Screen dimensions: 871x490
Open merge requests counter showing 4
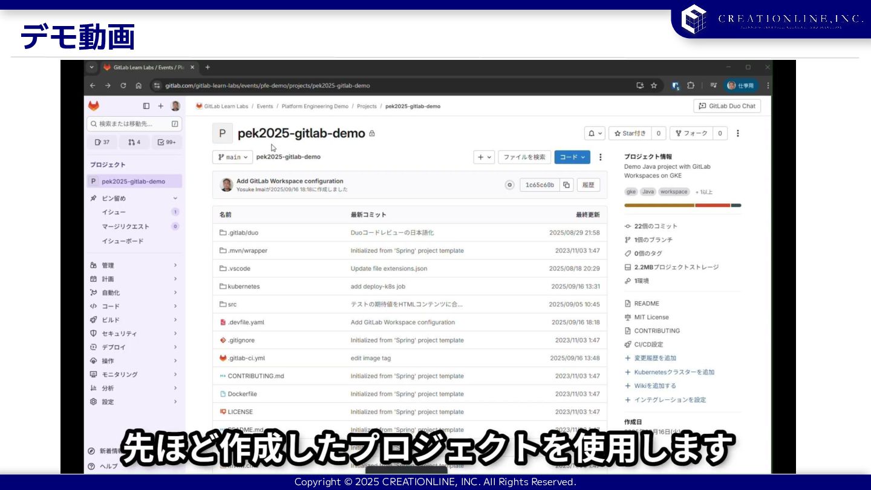[x=134, y=142]
